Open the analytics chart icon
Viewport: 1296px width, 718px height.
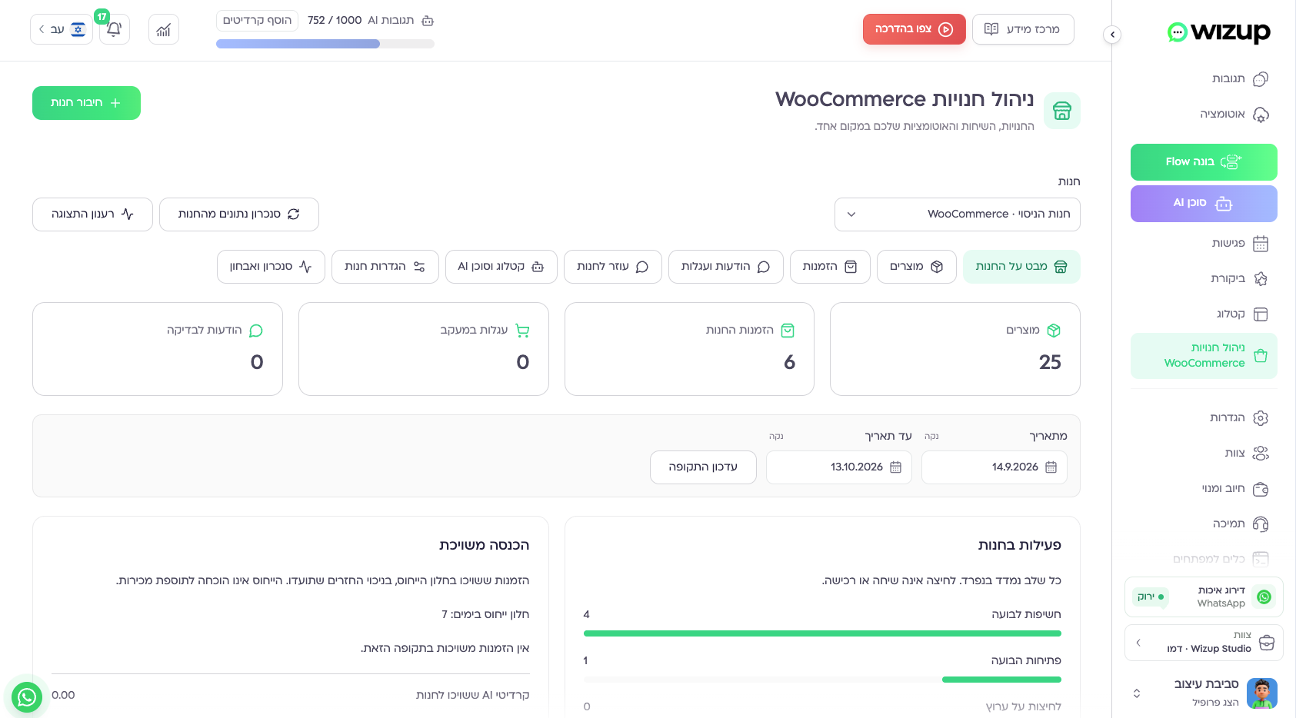164,29
